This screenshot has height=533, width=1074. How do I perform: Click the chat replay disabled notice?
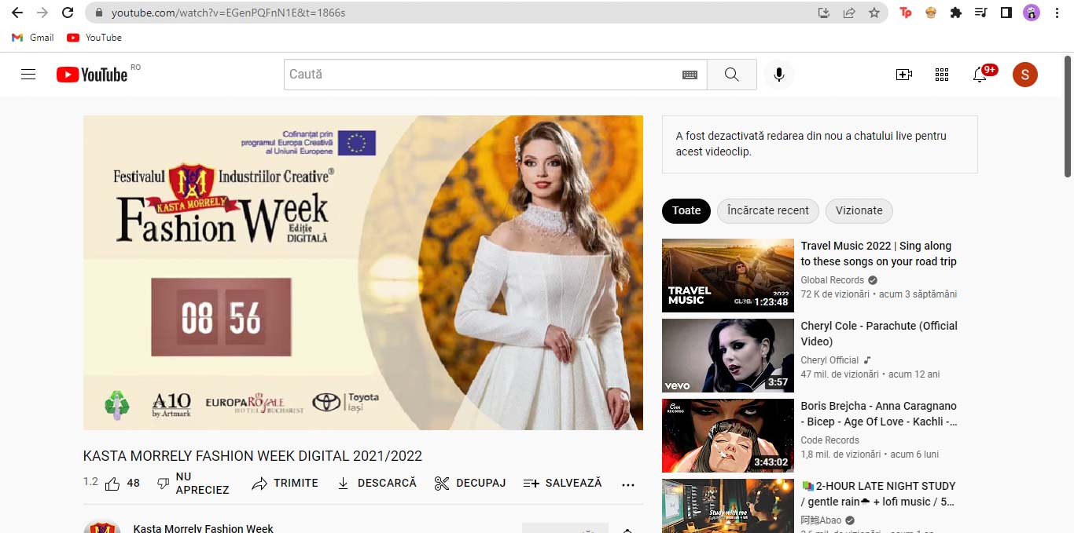820,144
